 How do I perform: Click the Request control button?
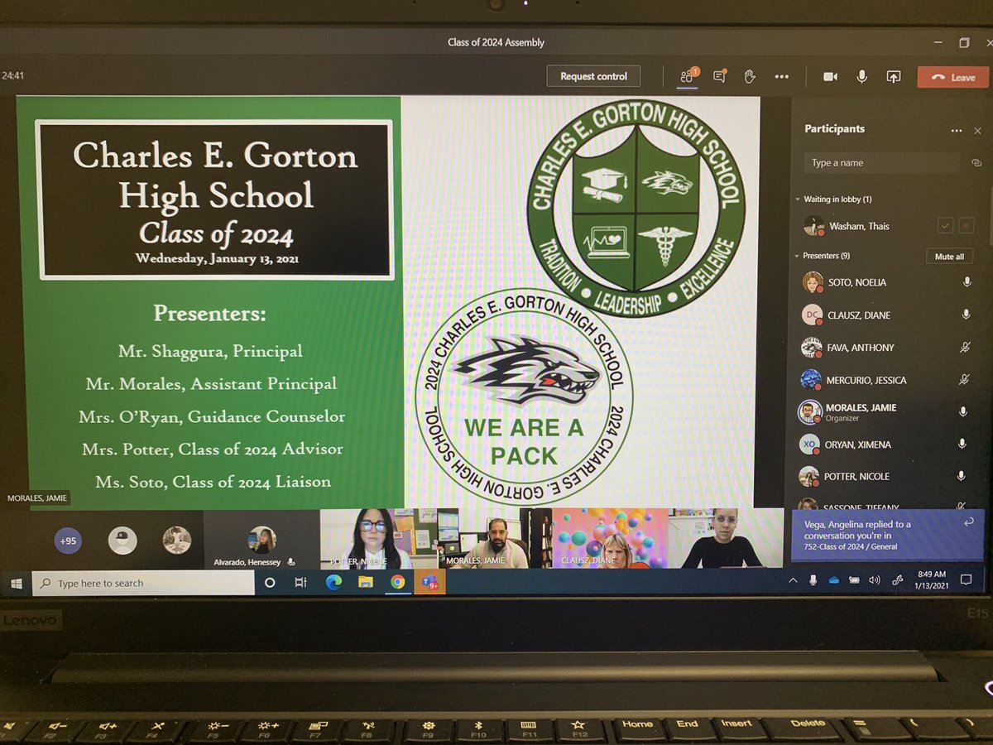coord(593,76)
